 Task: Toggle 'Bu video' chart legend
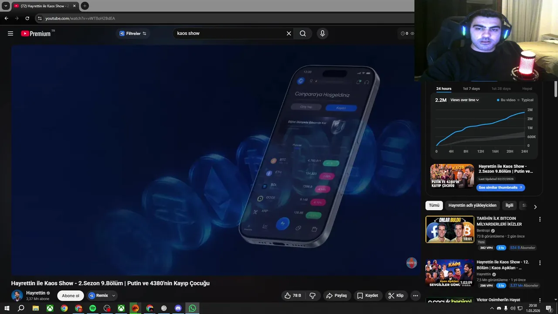coord(506,100)
